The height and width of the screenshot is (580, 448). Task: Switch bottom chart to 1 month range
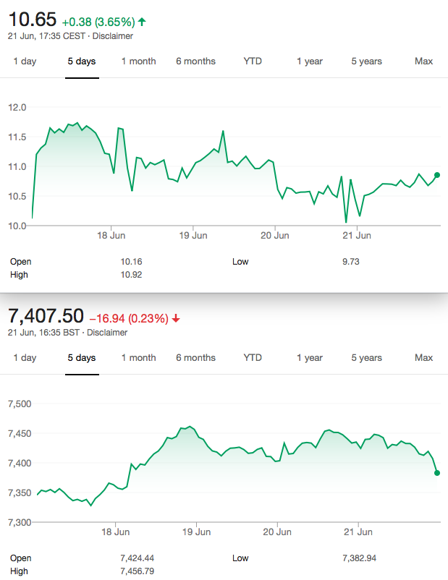click(138, 358)
